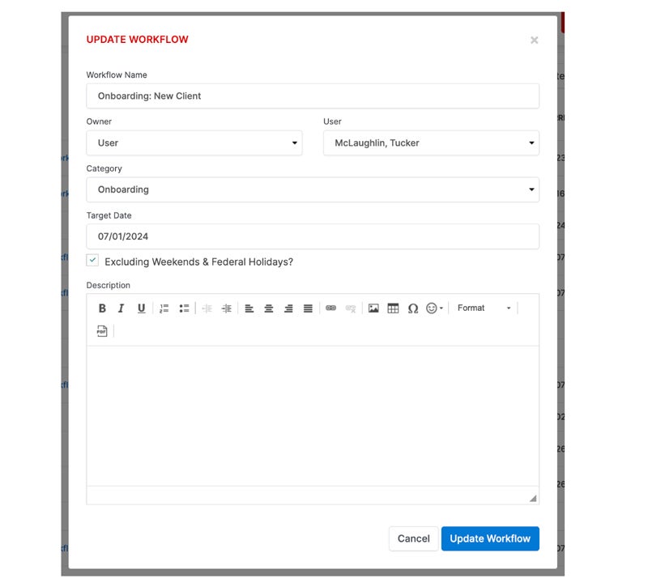This screenshot has width=648, height=587.
Task: Insert a link in the description
Action: pos(330,308)
